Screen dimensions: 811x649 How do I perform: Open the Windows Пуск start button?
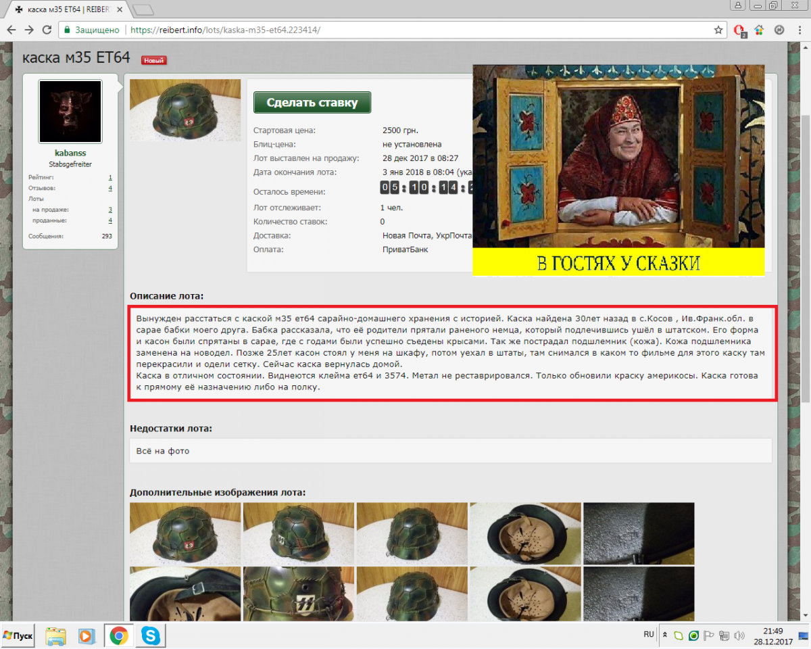(x=18, y=636)
